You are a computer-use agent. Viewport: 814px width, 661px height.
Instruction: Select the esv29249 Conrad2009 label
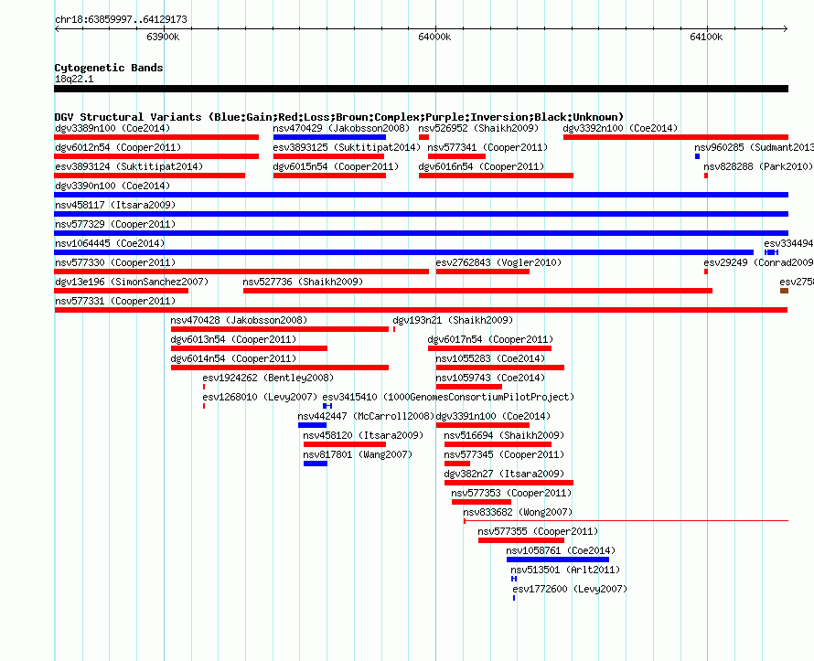tap(758, 262)
